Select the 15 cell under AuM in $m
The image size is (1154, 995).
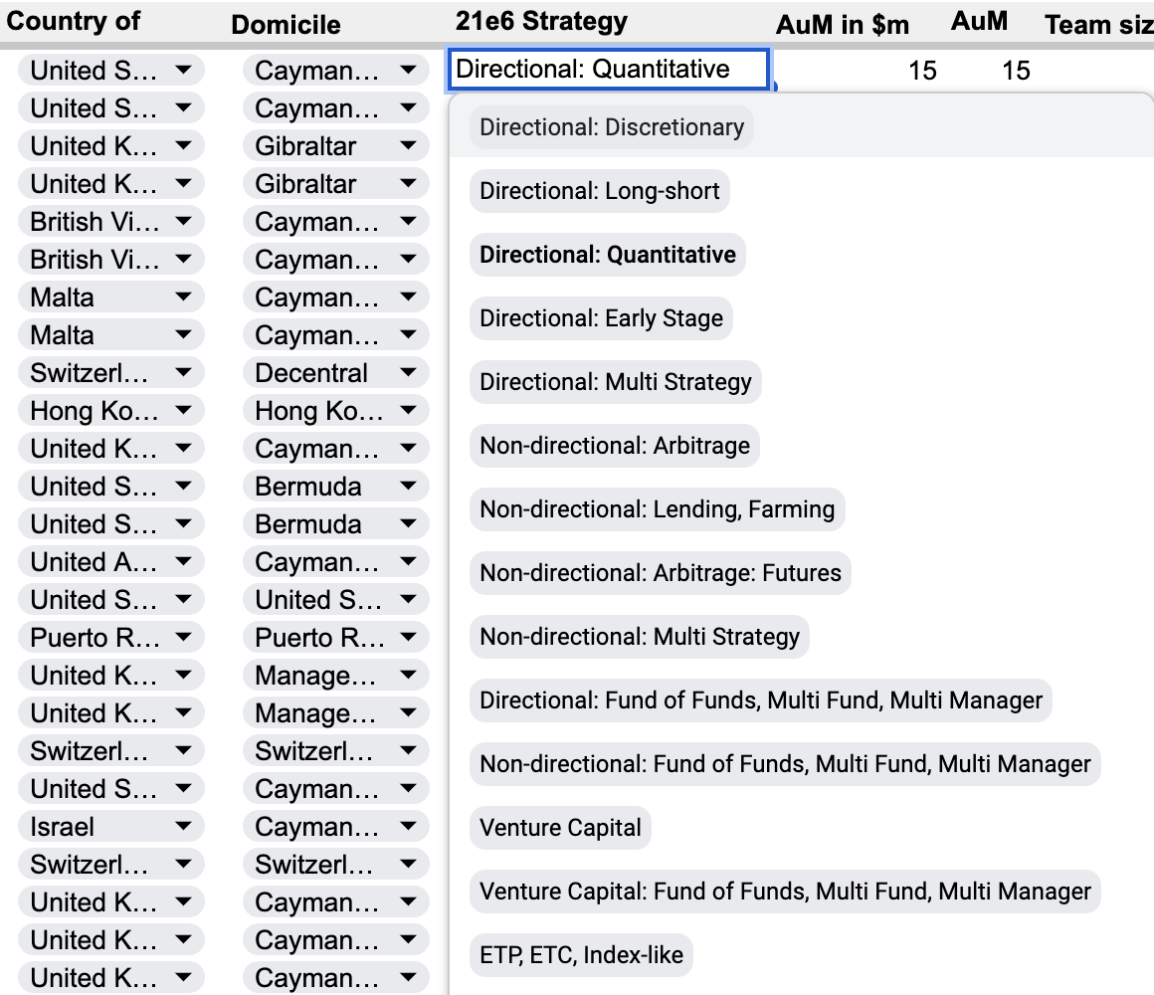click(x=922, y=71)
